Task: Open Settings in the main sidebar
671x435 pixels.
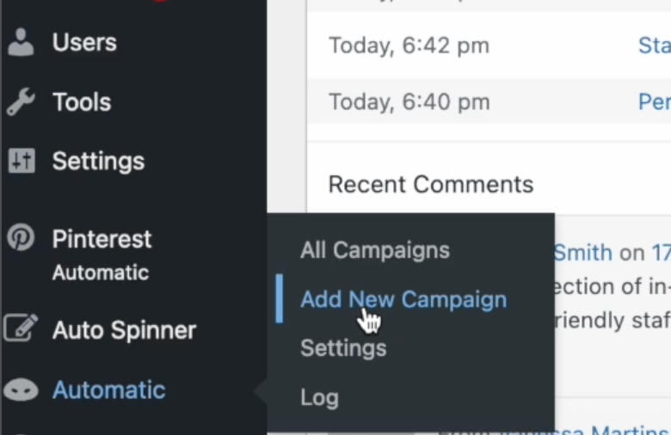Action: point(98,161)
